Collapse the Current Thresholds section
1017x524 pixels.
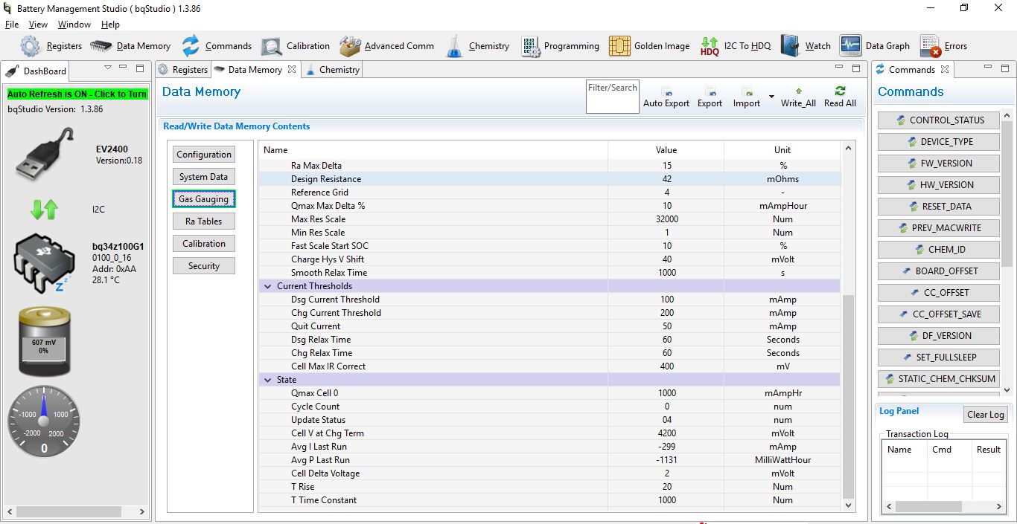click(x=268, y=286)
